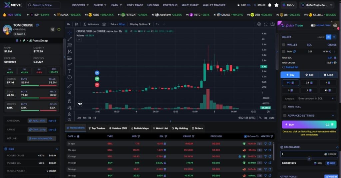Select the brush drawing tool
Viewport: 341px width, 178px height.
[x=69, y=65]
